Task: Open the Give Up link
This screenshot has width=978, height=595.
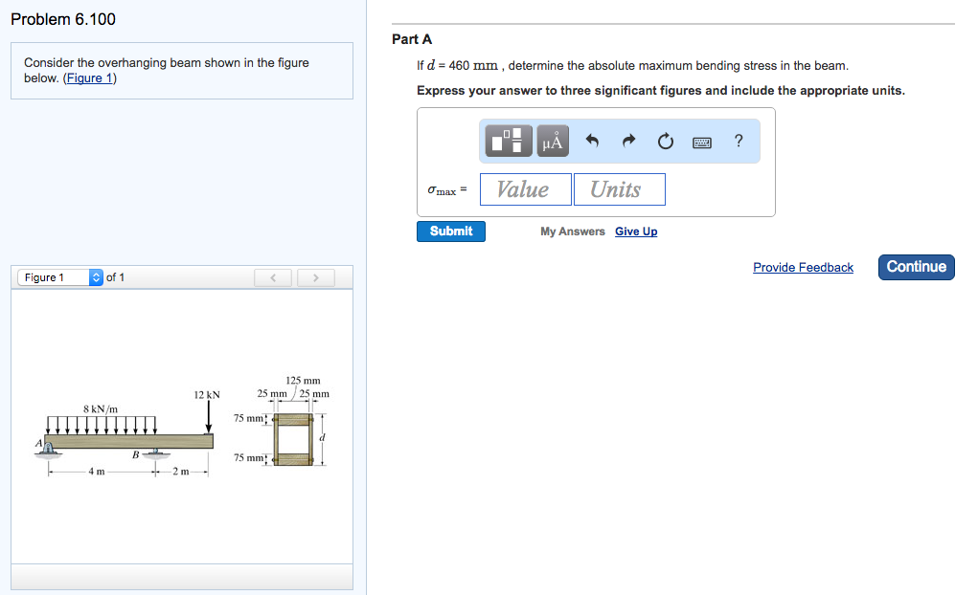Action: [636, 231]
